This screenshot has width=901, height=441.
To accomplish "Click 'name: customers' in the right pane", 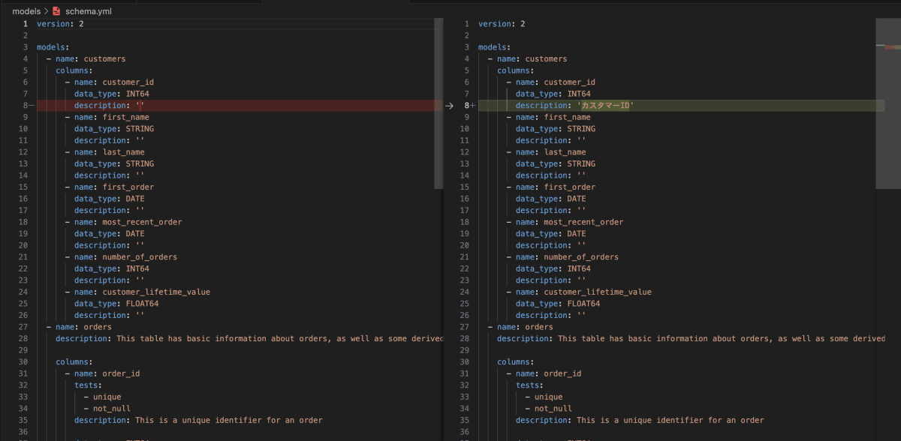I will (x=532, y=58).
